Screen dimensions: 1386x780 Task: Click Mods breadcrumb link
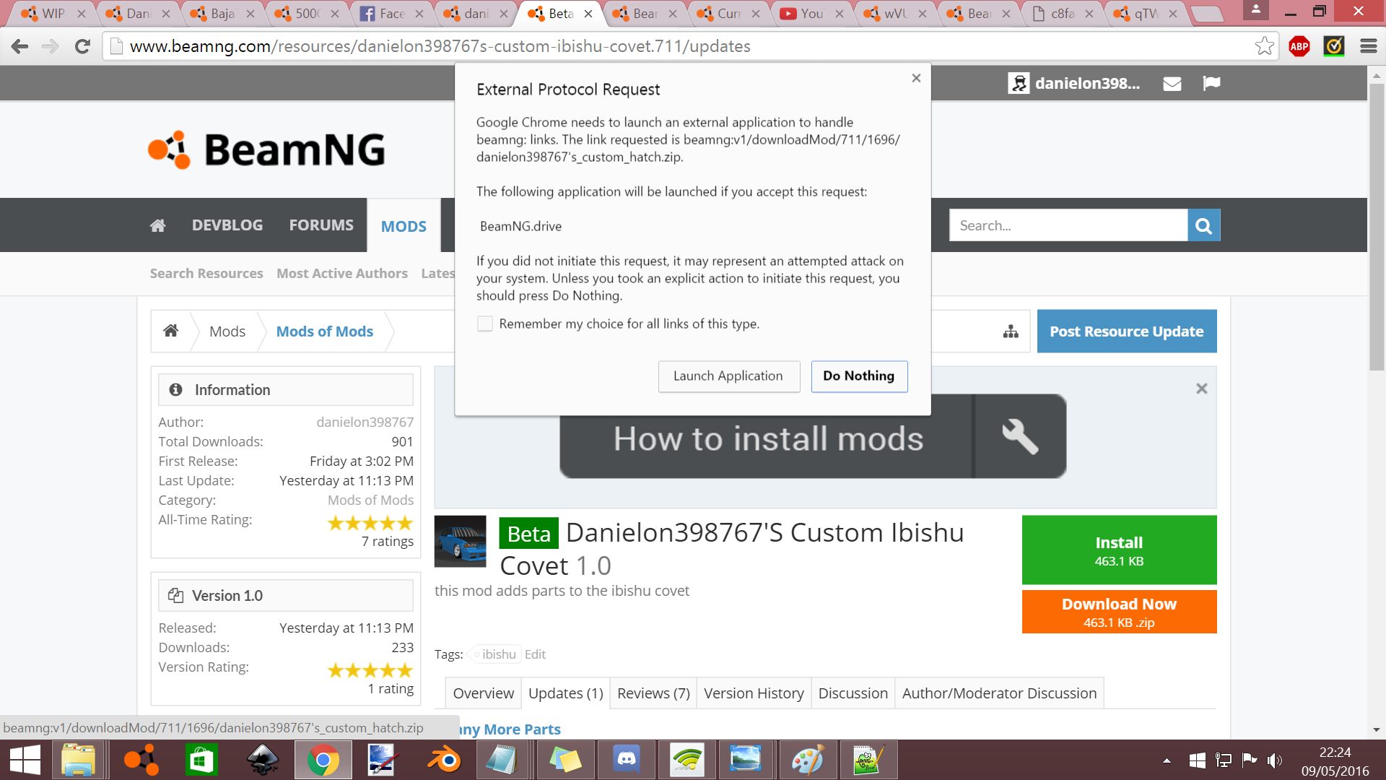[x=227, y=331]
